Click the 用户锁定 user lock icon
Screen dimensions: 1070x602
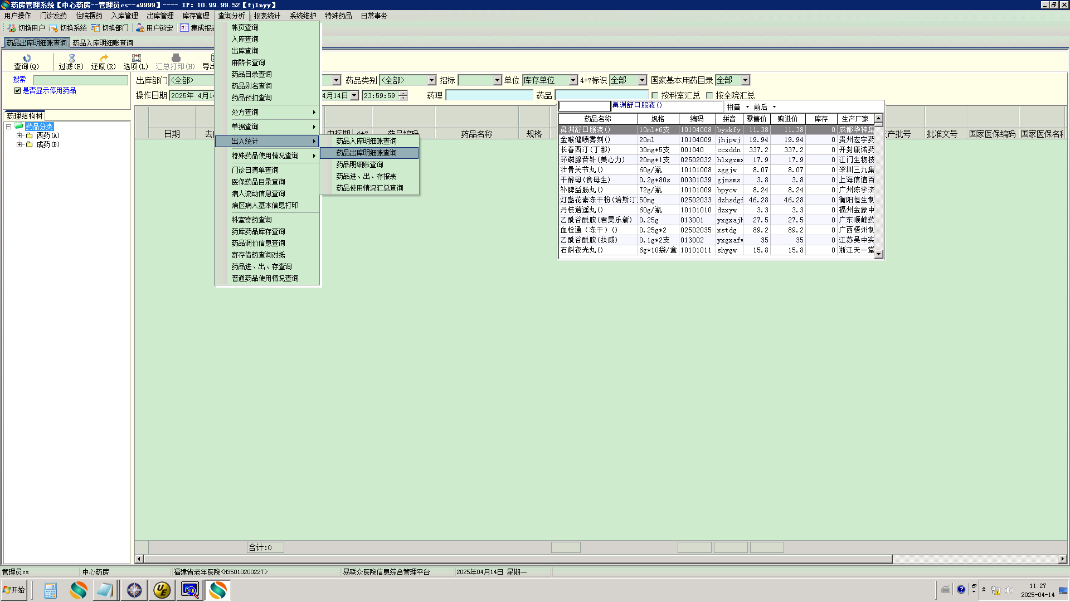click(140, 28)
